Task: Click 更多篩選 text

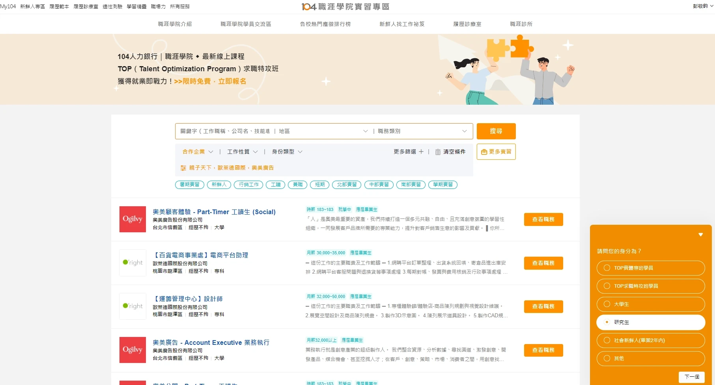Action: coord(405,152)
